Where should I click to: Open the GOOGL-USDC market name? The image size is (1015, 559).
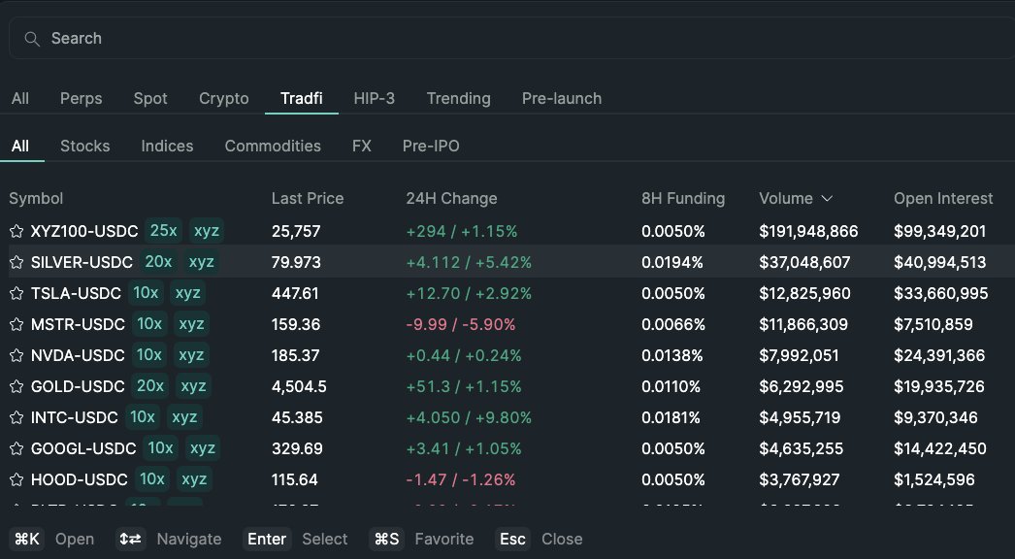(83, 449)
